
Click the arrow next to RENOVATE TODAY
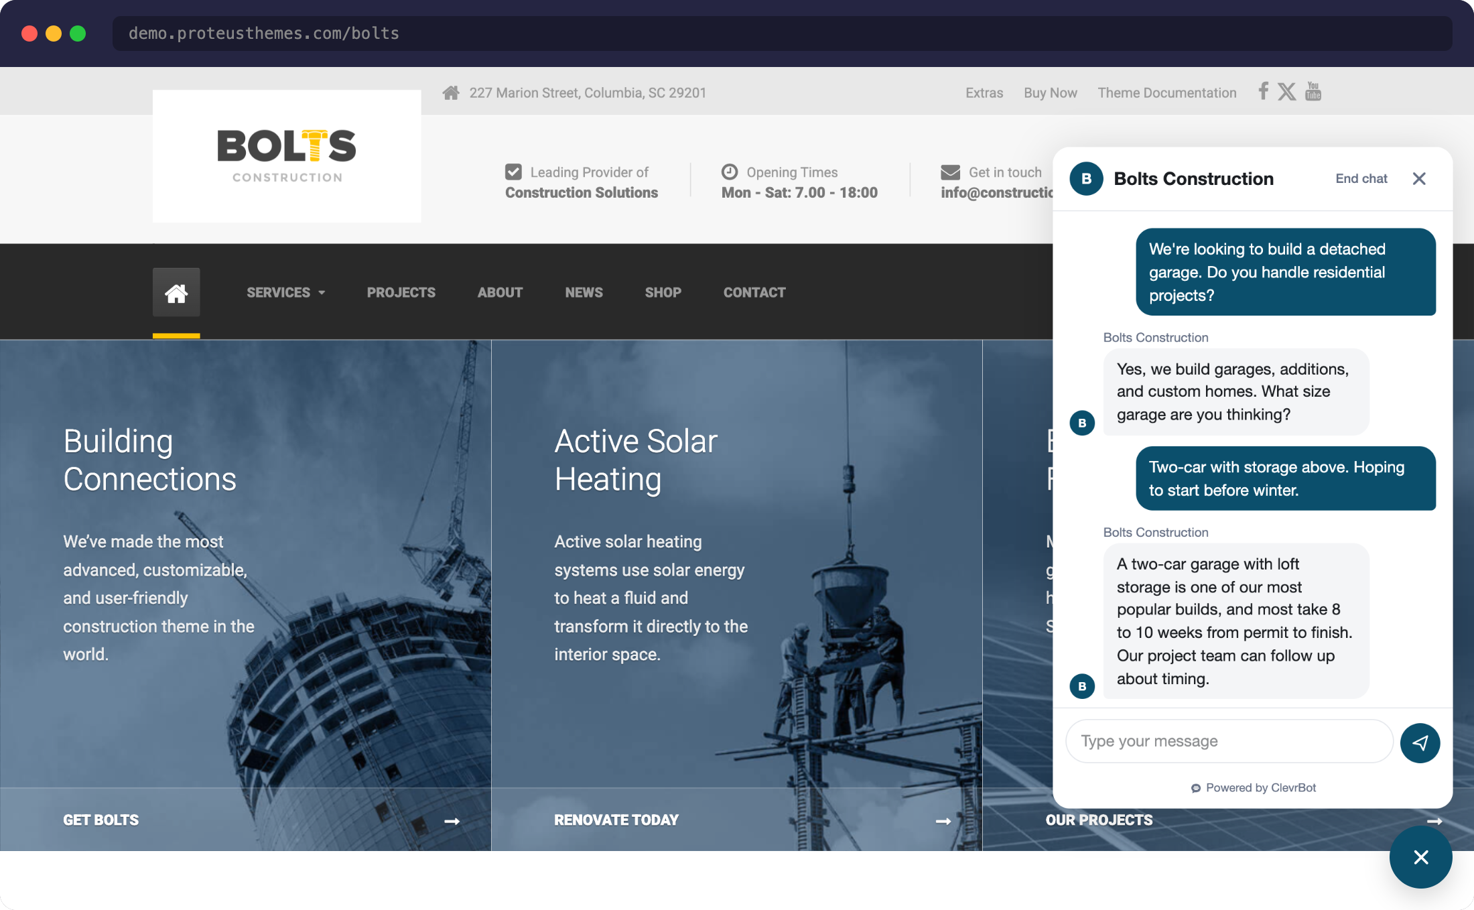pos(943,821)
